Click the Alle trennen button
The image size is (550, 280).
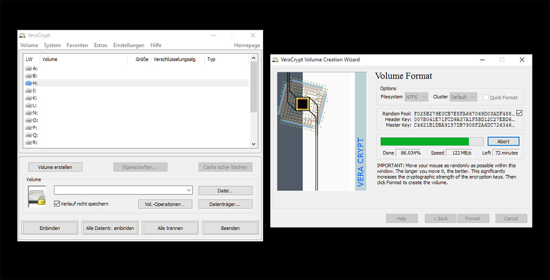[170, 228]
